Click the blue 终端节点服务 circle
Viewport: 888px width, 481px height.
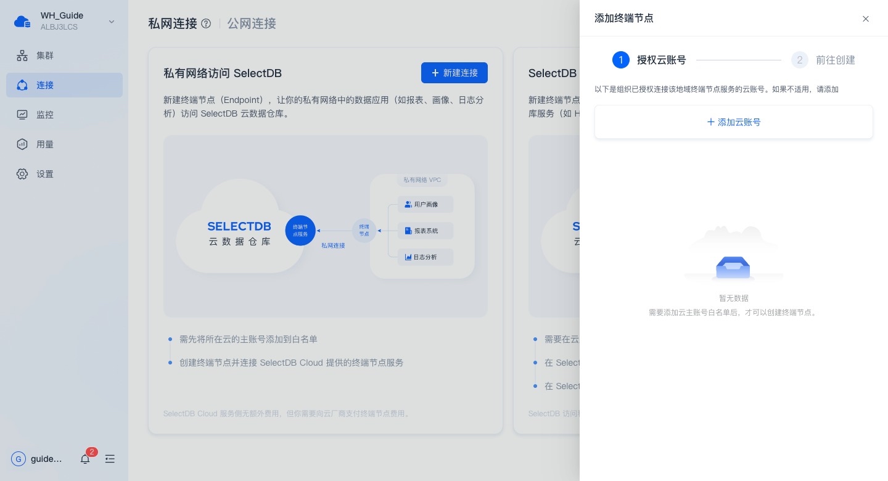[x=300, y=231]
